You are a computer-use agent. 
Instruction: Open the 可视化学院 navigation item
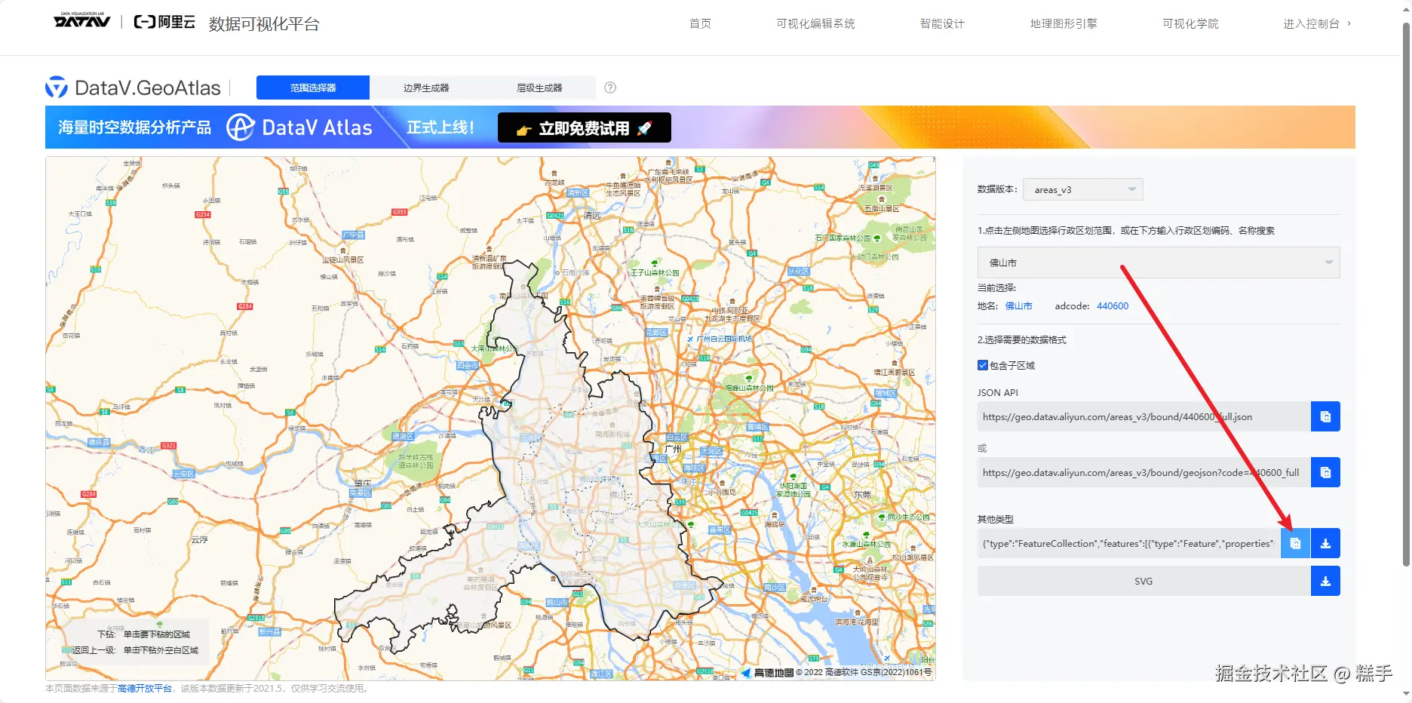[x=1190, y=23]
